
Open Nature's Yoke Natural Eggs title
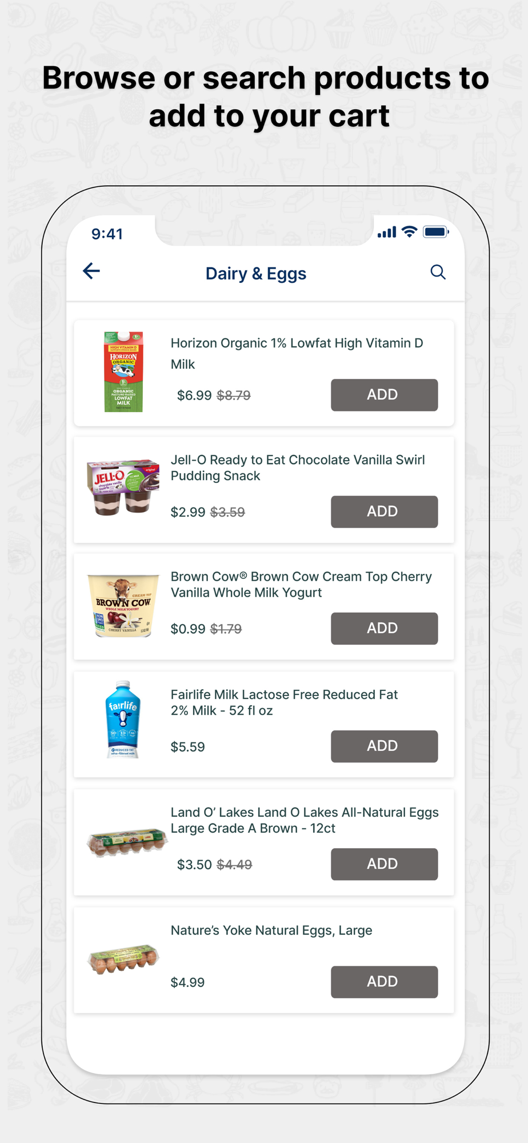point(271,930)
